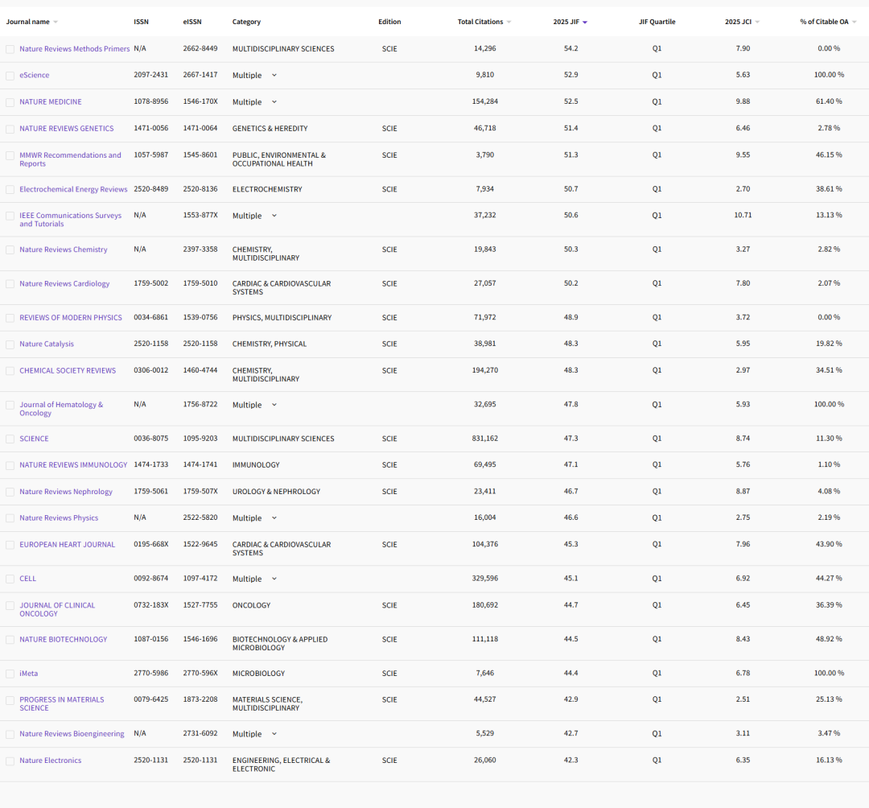869x808 pixels.
Task: Click the 2025 JIF sort arrow
Action: tap(585, 23)
